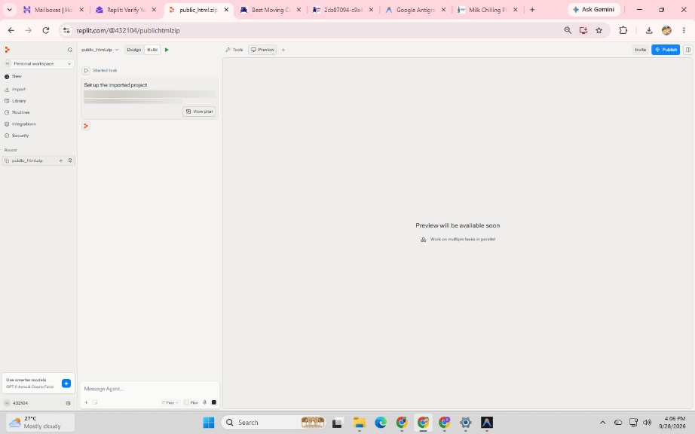
Task: Click the blue Publish button
Action: tap(666, 50)
